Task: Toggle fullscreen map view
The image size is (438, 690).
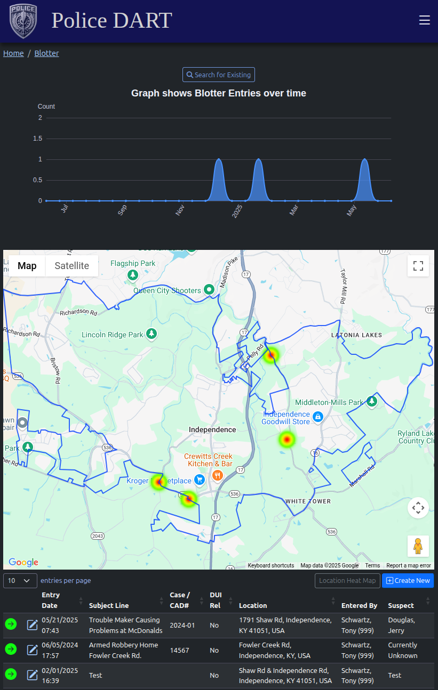Action: point(418,266)
